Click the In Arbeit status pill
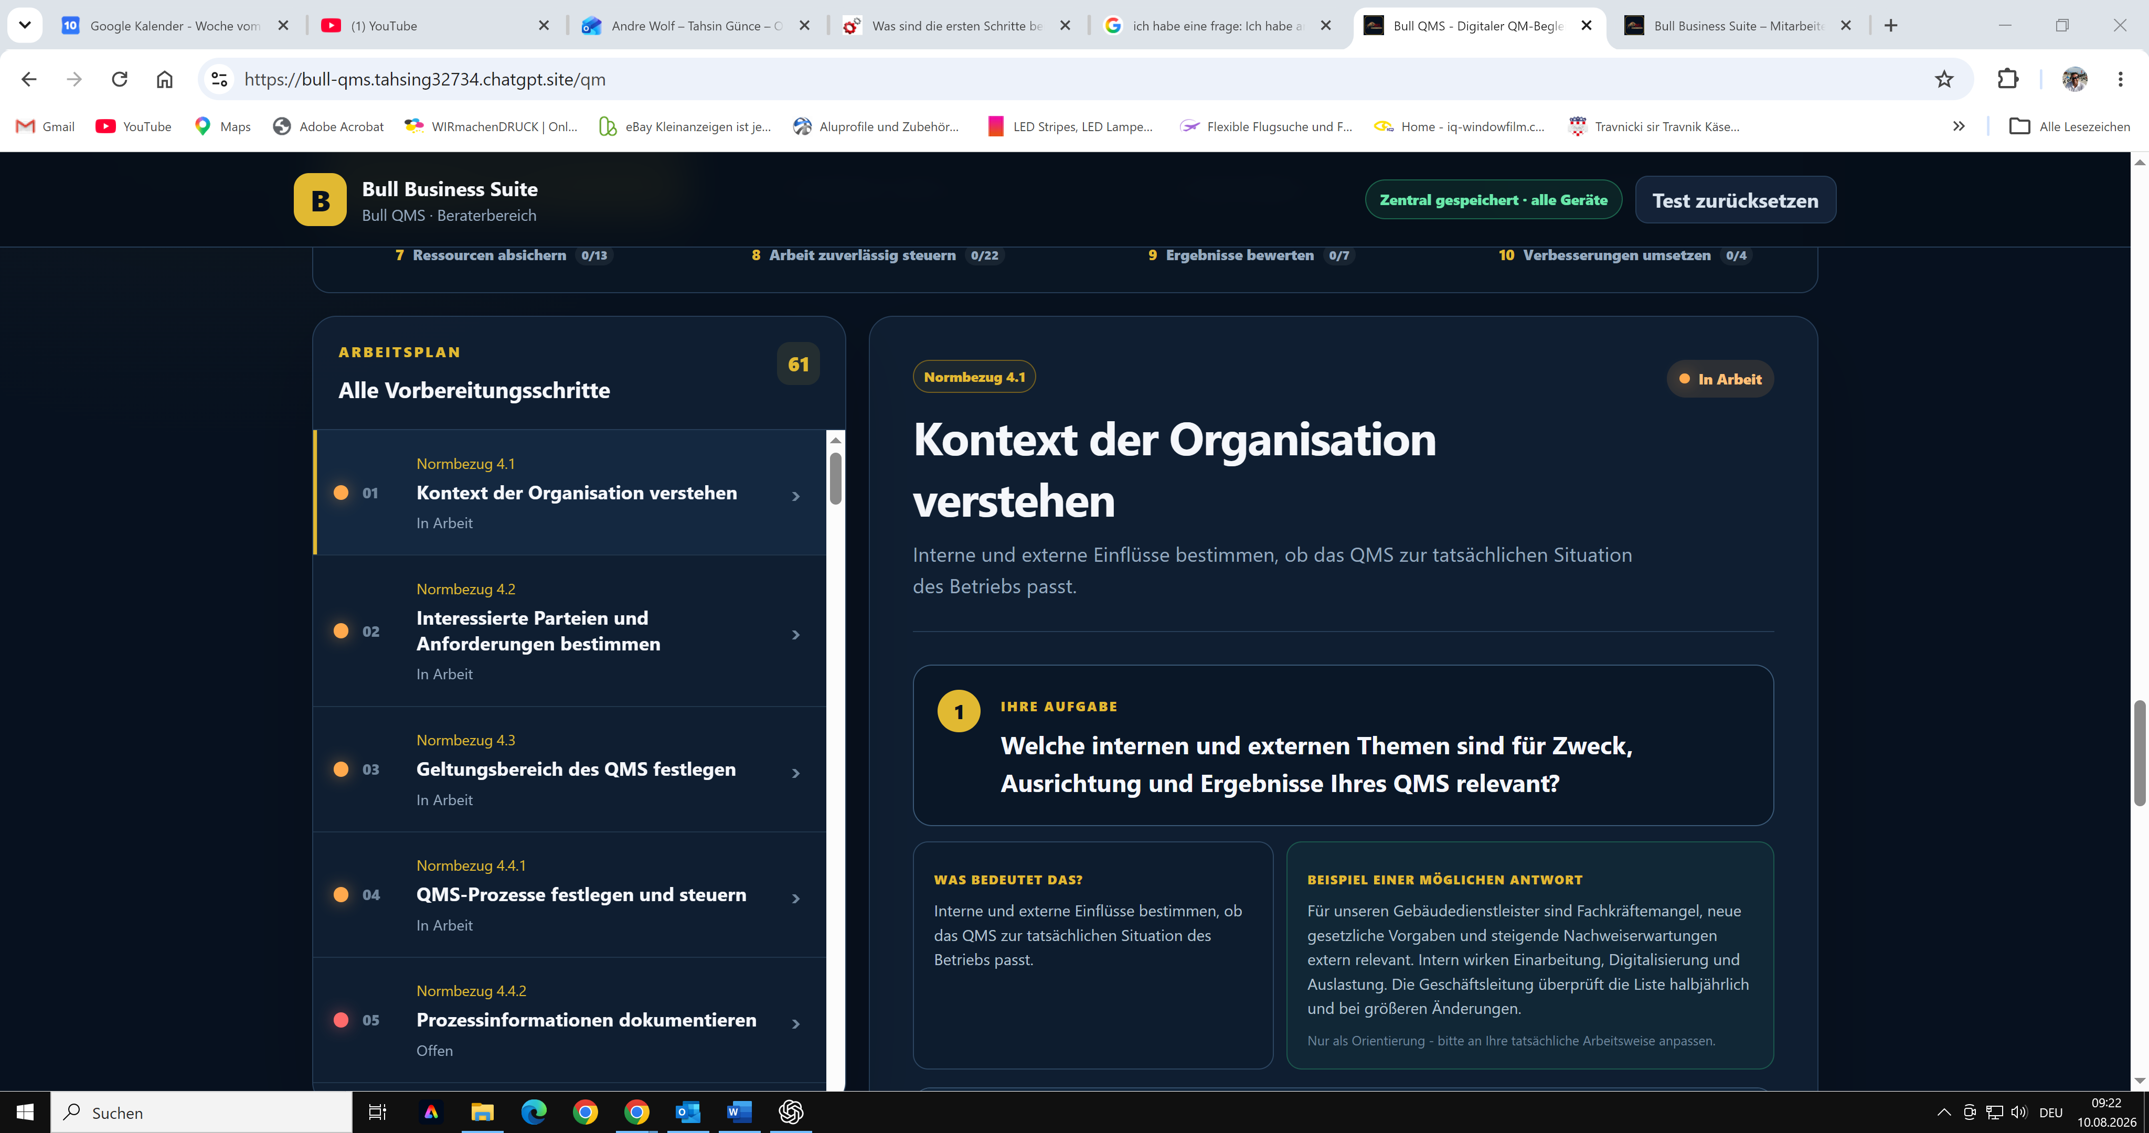The height and width of the screenshot is (1133, 2149). click(x=1720, y=379)
